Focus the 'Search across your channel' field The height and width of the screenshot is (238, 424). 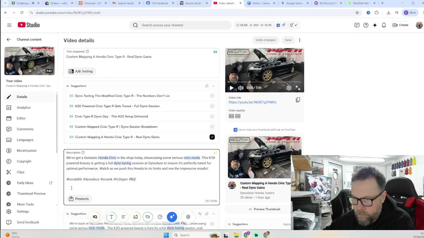181,25
